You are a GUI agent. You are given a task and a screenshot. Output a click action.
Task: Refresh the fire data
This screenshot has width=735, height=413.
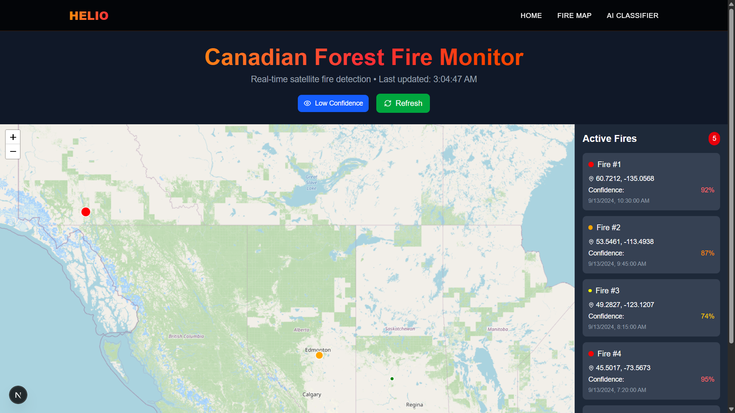point(403,103)
